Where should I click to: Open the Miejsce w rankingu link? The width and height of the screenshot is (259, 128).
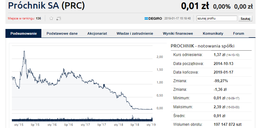pyautogui.click(x=21, y=18)
